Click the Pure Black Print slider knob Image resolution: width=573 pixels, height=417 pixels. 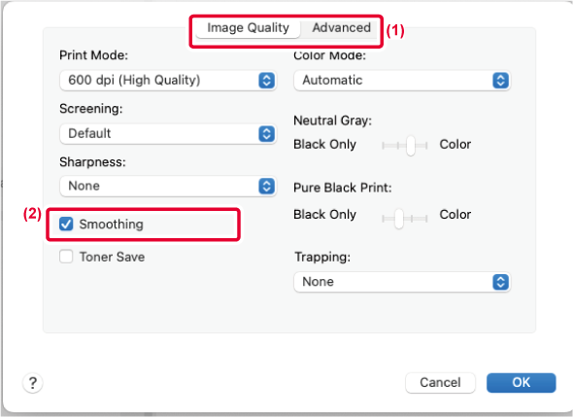399,219
